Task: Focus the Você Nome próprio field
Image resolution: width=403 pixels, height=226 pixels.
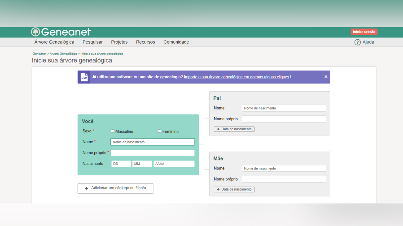Action: point(152,153)
